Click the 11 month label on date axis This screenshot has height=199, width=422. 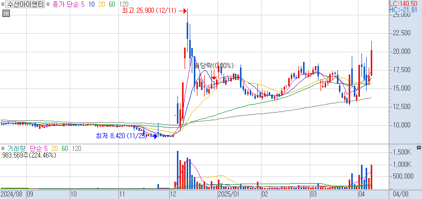[123, 194]
